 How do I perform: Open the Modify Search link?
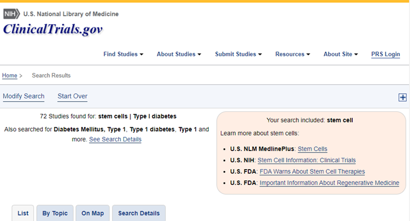point(24,96)
